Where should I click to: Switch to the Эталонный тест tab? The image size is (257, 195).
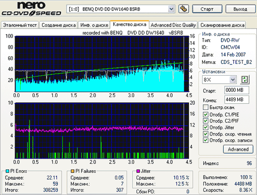pos(20,25)
